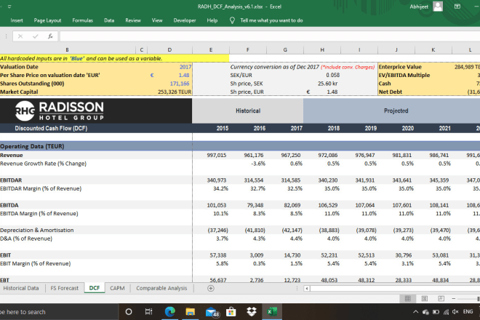Open the Review ribbon tab

coord(133,20)
